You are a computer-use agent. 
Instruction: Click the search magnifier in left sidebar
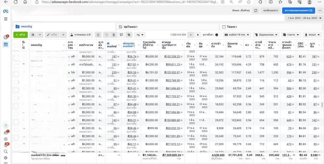(x=6, y=152)
